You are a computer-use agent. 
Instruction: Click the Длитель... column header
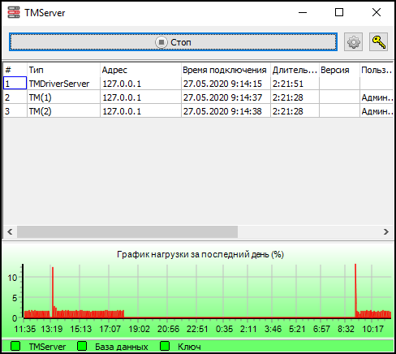295,70
